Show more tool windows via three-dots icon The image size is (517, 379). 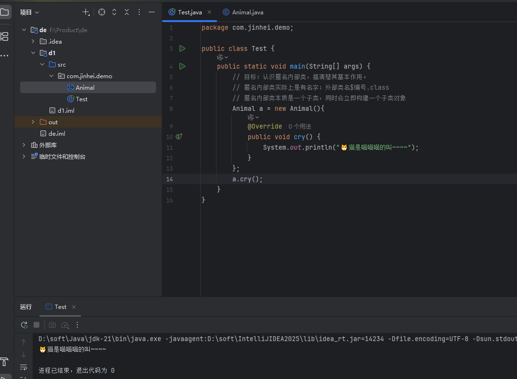tap(4, 56)
